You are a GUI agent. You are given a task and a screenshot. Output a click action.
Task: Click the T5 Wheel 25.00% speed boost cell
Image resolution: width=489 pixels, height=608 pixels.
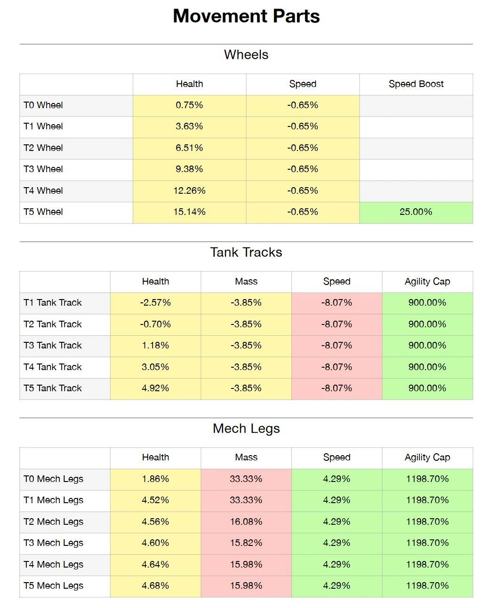coord(416,212)
